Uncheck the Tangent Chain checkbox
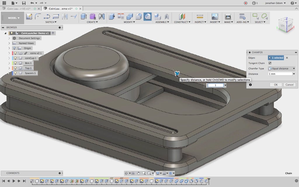The width and height of the screenshot is (299, 187). (270, 63)
